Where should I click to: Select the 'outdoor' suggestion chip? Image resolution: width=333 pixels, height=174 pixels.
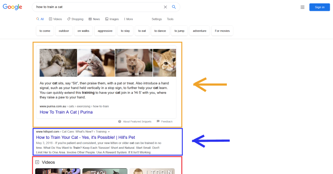[64, 31]
